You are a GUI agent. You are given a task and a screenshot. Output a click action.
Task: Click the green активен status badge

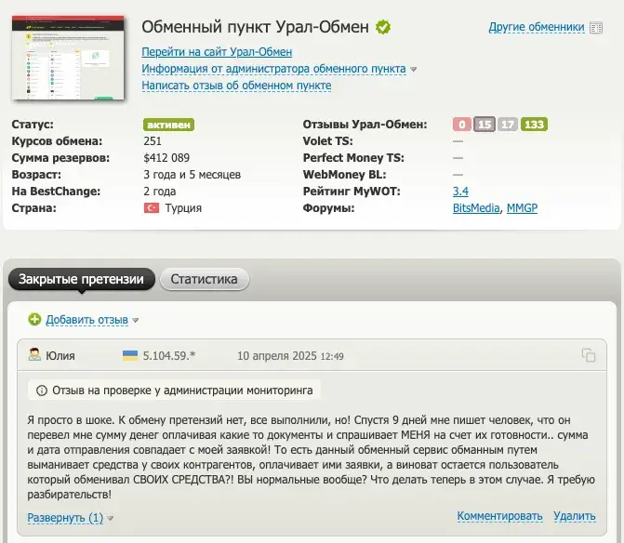point(168,125)
